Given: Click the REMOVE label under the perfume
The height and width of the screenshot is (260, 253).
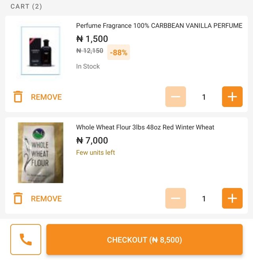Looking at the screenshot, I should coord(46,97).
